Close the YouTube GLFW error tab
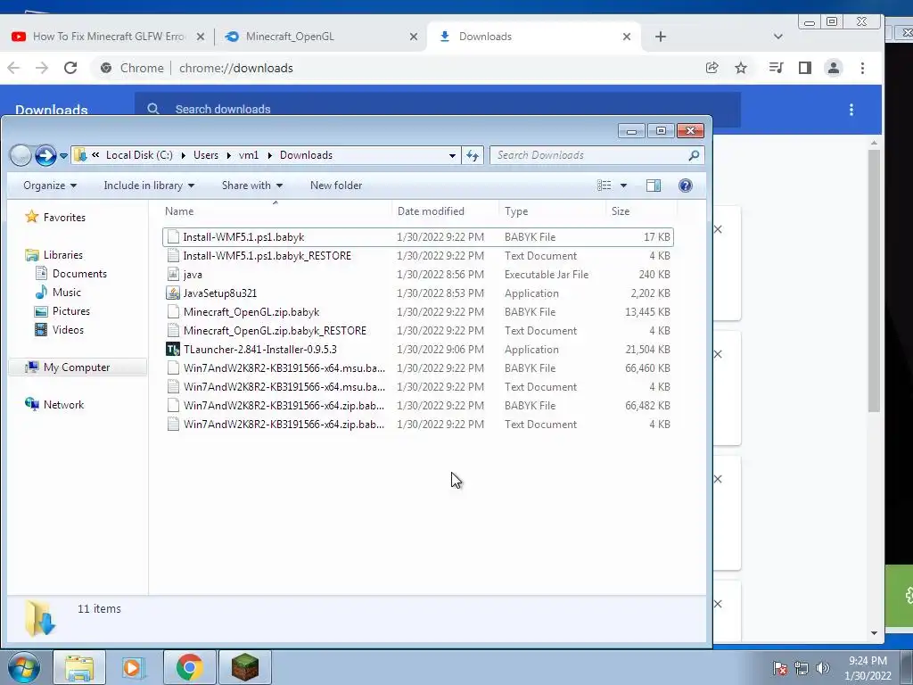 [x=201, y=37]
